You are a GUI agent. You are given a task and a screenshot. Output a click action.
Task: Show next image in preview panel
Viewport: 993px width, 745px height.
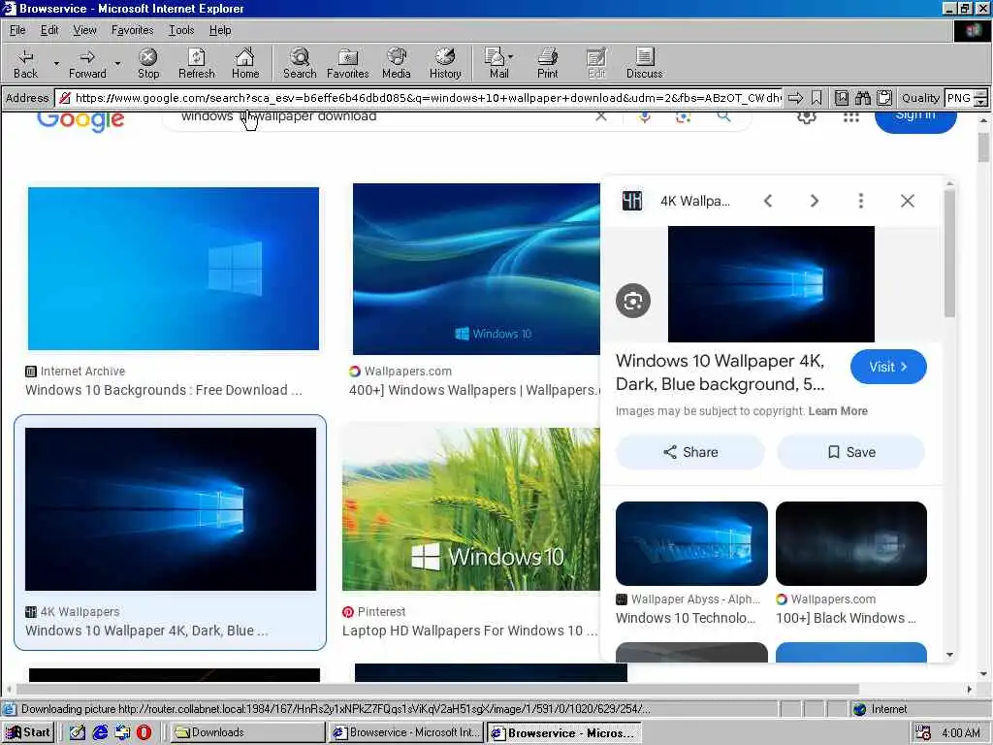click(x=815, y=201)
